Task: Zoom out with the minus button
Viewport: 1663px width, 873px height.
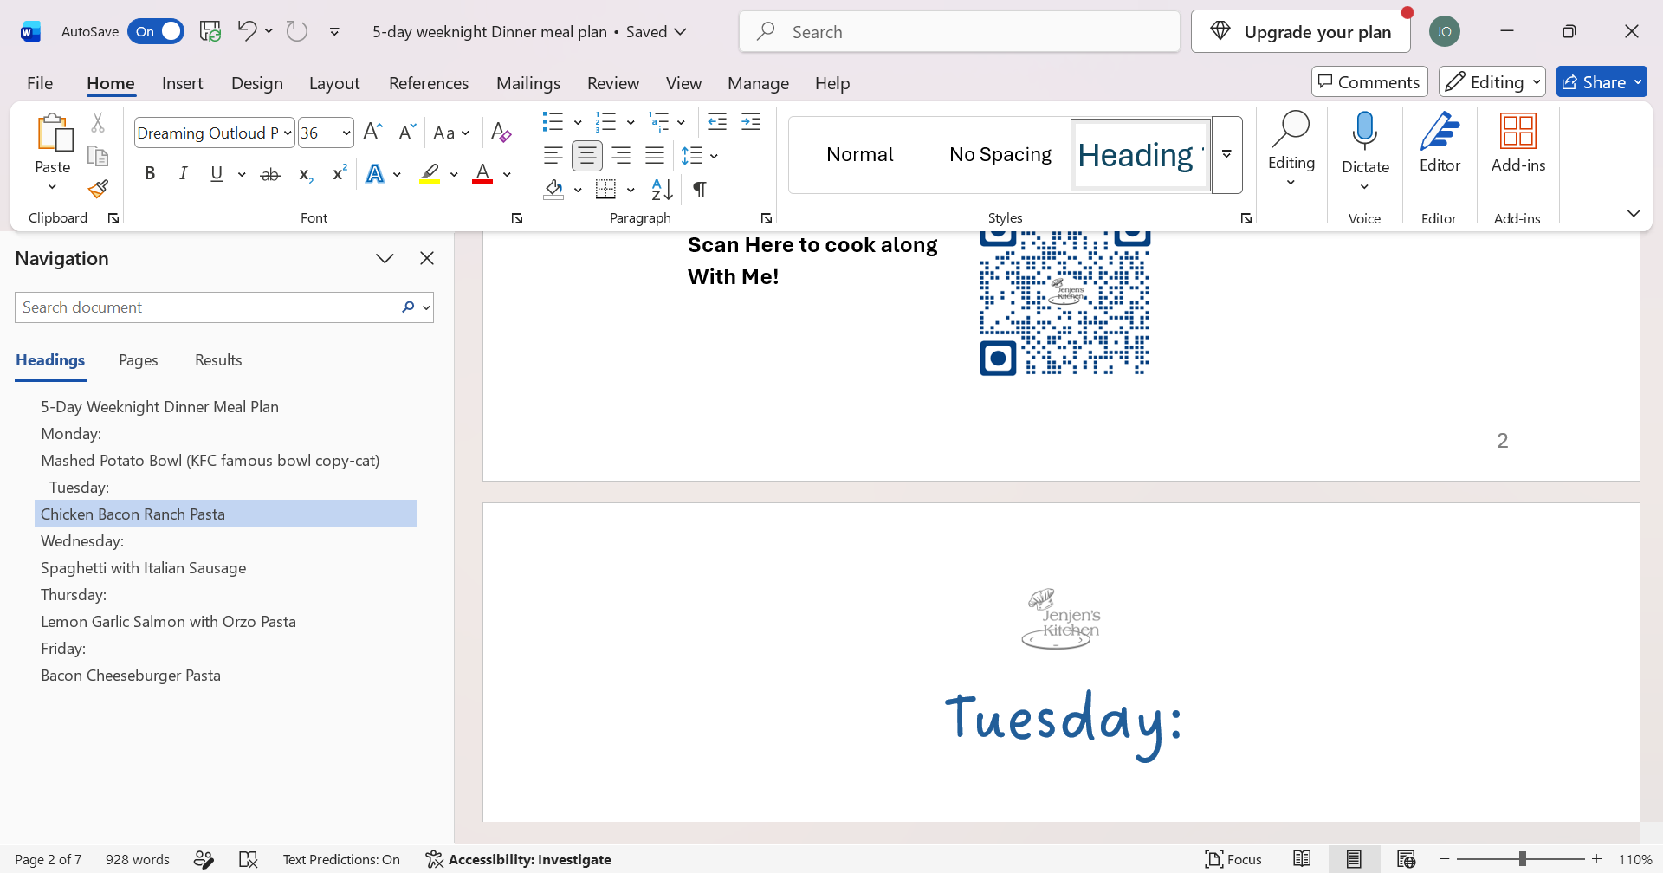Action: coord(1445,859)
